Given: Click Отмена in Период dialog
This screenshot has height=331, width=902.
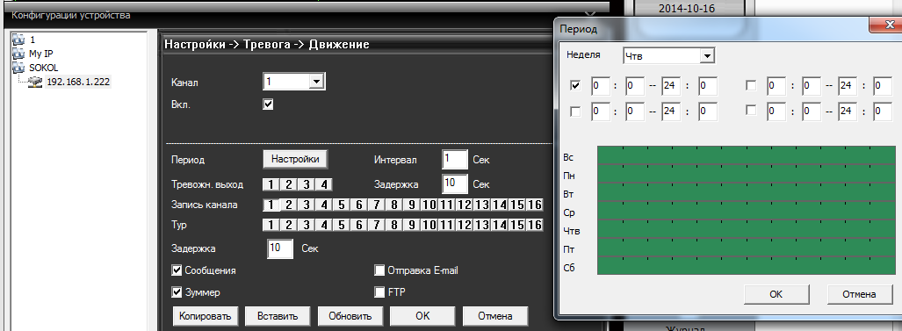Looking at the screenshot, I should click(859, 293).
